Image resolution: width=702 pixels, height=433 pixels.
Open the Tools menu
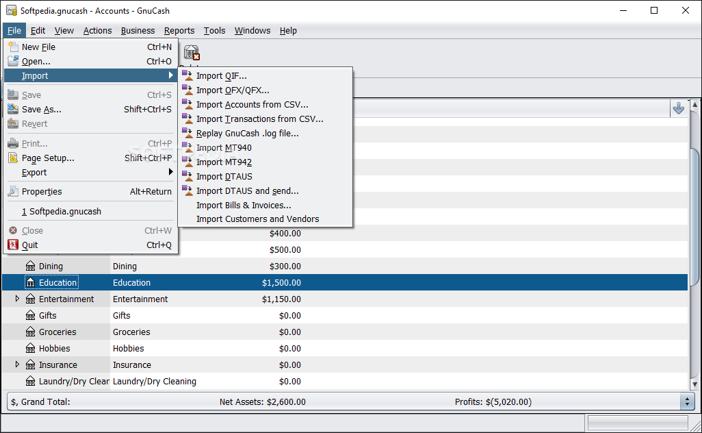[214, 30]
